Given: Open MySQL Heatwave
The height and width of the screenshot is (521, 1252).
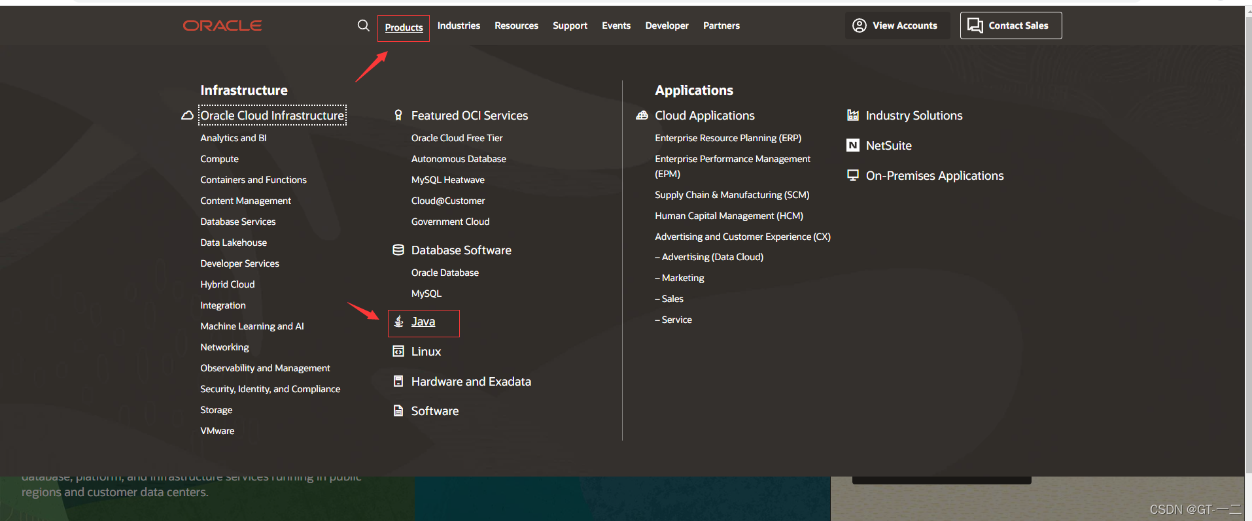Looking at the screenshot, I should click(448, 180).
